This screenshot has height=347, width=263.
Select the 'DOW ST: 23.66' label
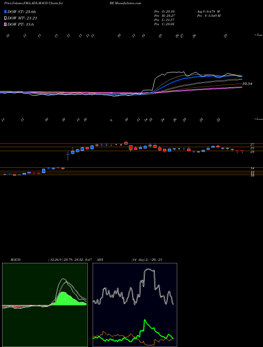pos(22,12)
